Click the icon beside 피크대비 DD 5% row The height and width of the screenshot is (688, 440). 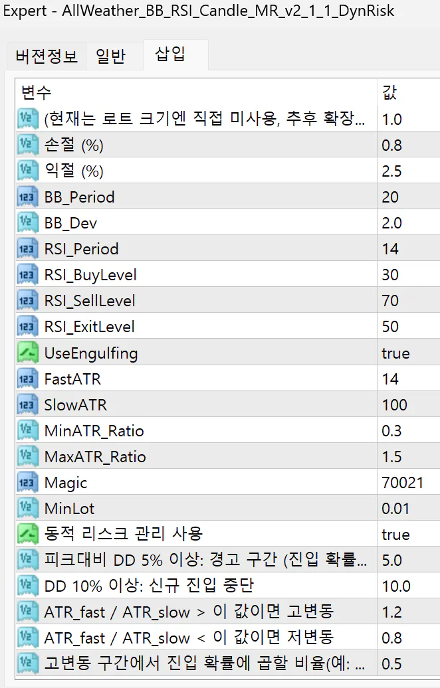27,559
